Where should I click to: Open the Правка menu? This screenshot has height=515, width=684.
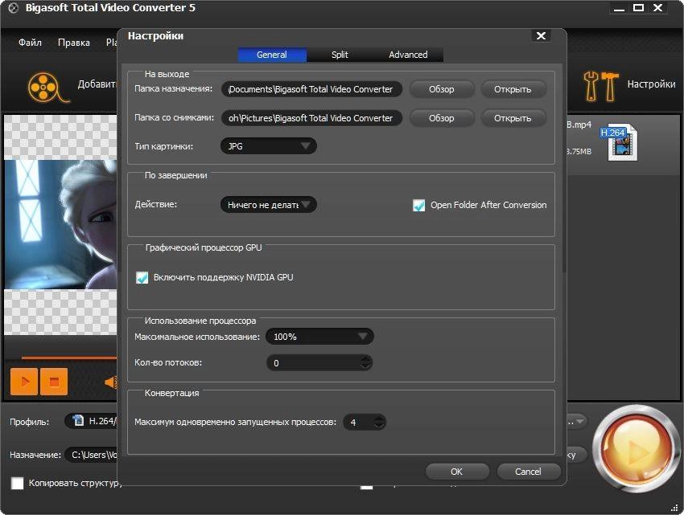tap(74, 43)
